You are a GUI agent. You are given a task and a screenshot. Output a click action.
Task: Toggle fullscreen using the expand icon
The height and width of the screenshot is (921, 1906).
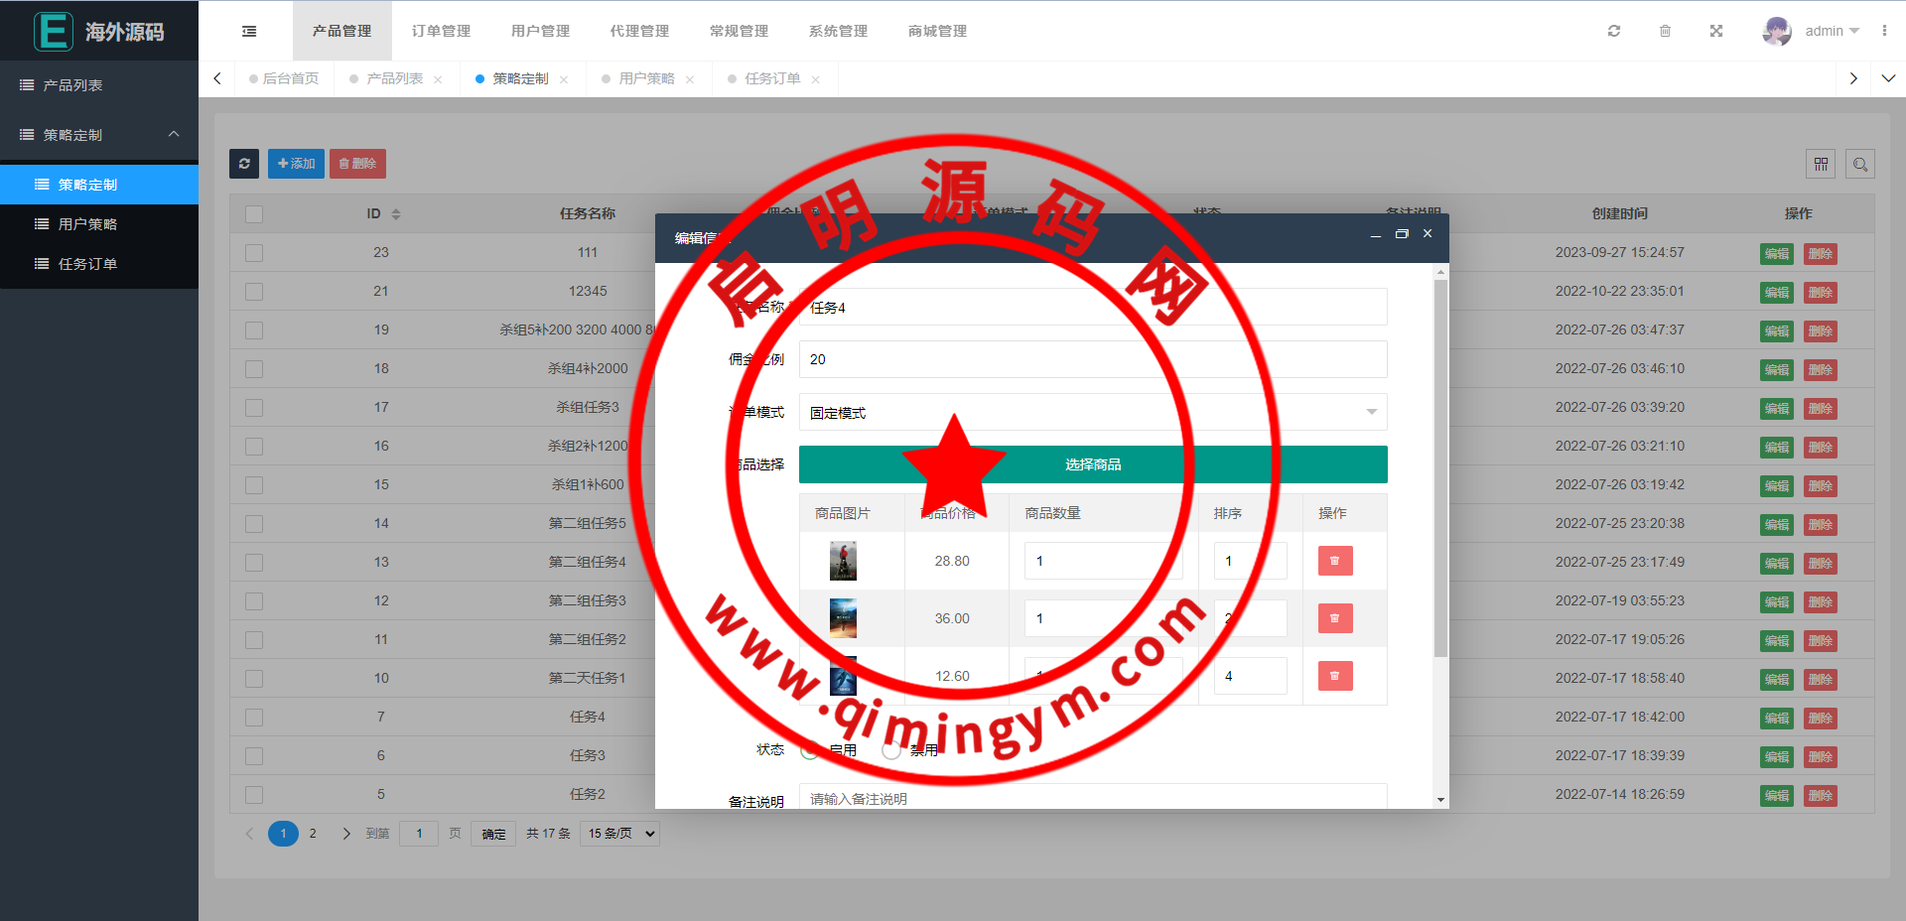coord(1716,31)
